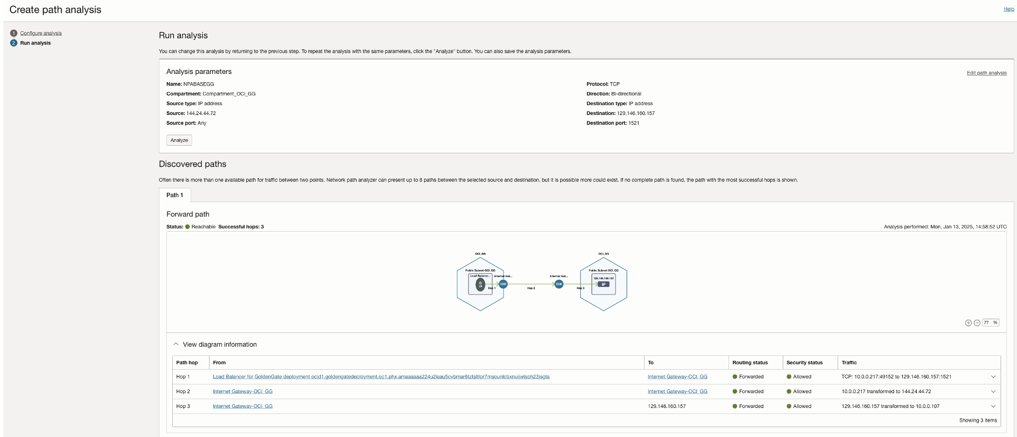The image size is (1017, 437).
Task: Open Hop 1 destination Internet Gateway-OCI_GG link
Action: [x=677, y=377]
